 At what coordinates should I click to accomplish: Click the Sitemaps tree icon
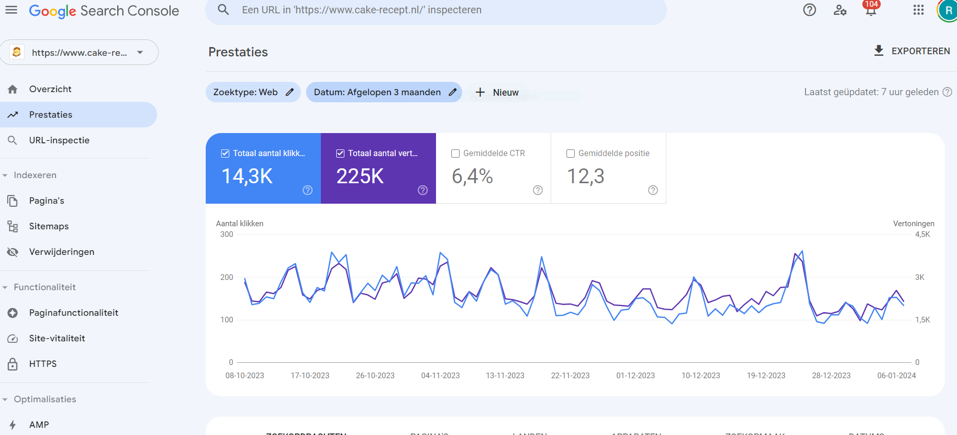[13, 226]
